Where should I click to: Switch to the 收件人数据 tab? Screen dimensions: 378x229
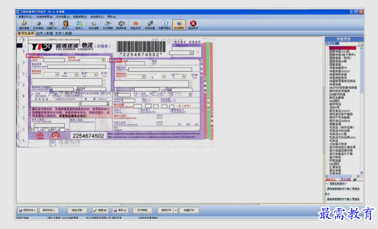[x=45, y=33]
